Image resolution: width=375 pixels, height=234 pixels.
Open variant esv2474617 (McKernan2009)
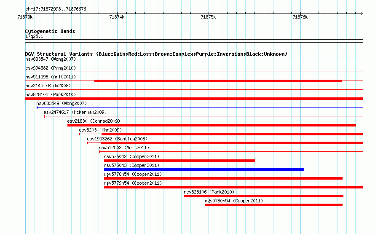[75, 112]
